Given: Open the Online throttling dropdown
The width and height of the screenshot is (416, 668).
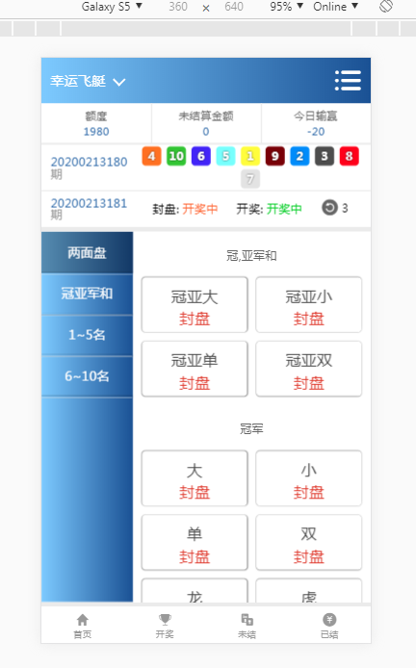Looking at the screenshot, I should (x=335, y=7).
